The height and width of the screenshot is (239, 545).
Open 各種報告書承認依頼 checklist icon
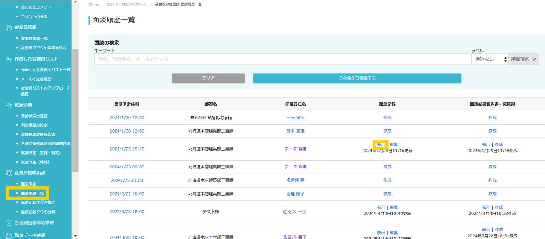pyautogui.click(x=8, y=223)
